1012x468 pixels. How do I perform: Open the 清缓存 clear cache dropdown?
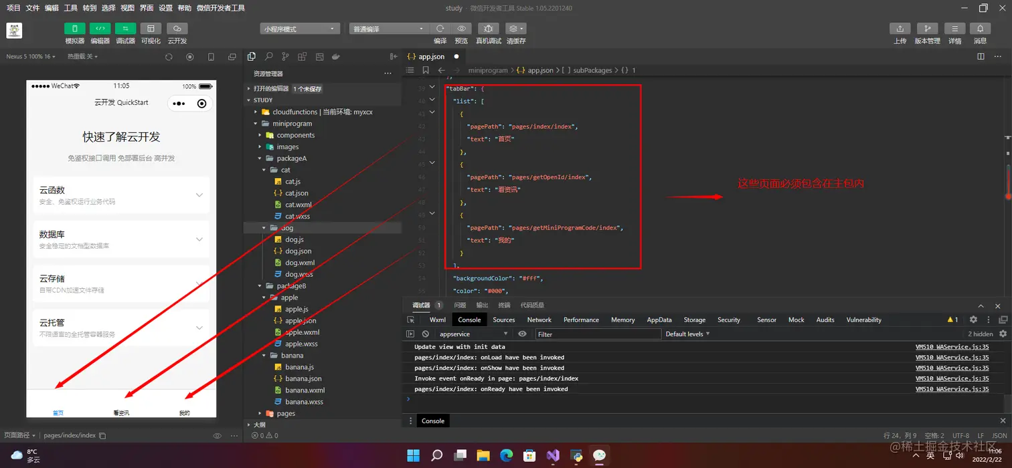[x=515, y=29]
